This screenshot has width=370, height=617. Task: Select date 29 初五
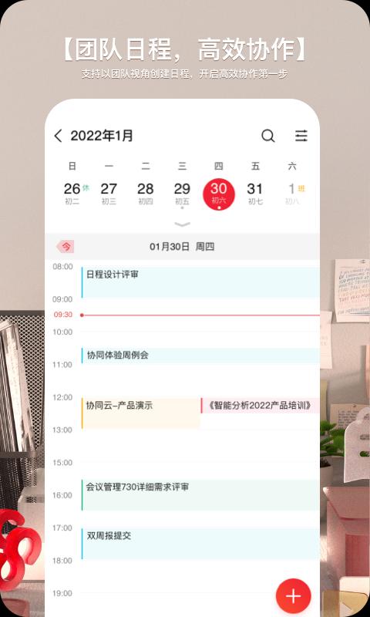click(182, 194)
